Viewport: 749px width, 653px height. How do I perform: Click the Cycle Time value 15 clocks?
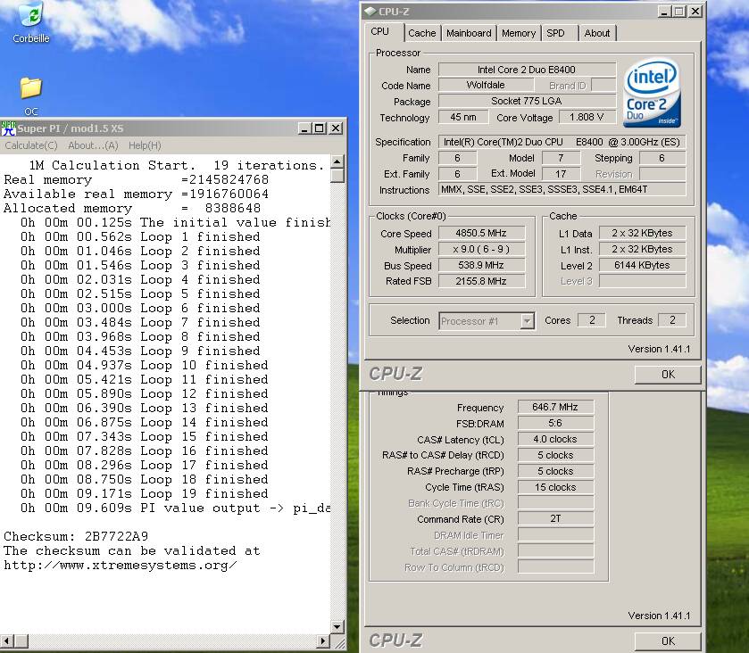click(555, 487)
